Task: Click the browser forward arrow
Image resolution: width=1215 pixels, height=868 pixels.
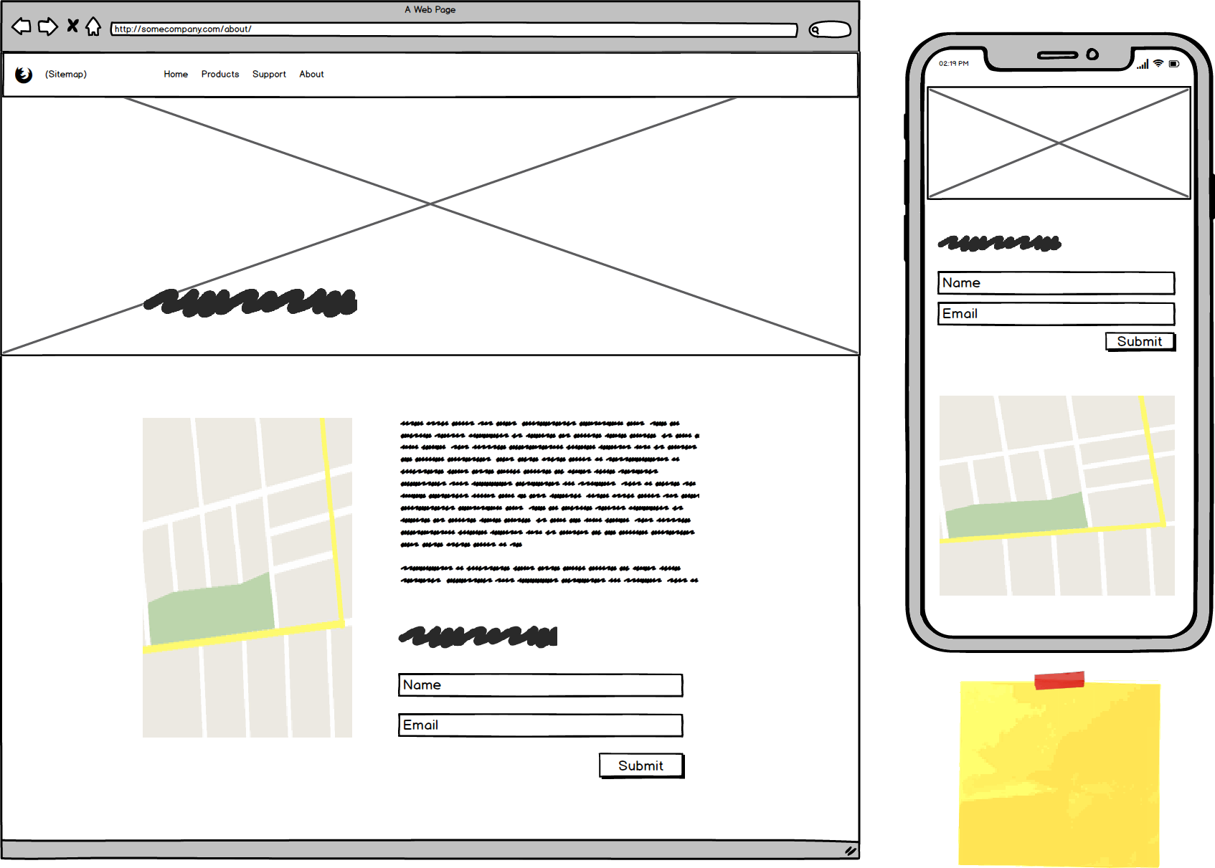Action: tap(47, 27)
